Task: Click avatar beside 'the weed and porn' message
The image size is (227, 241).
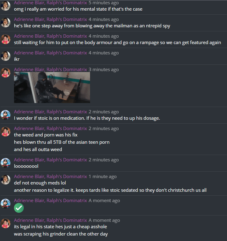Action: (5, 132)
